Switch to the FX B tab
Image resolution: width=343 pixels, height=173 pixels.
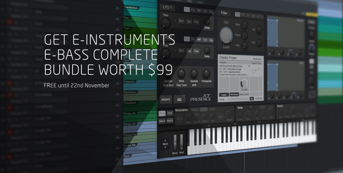click(x=170, y=114)
